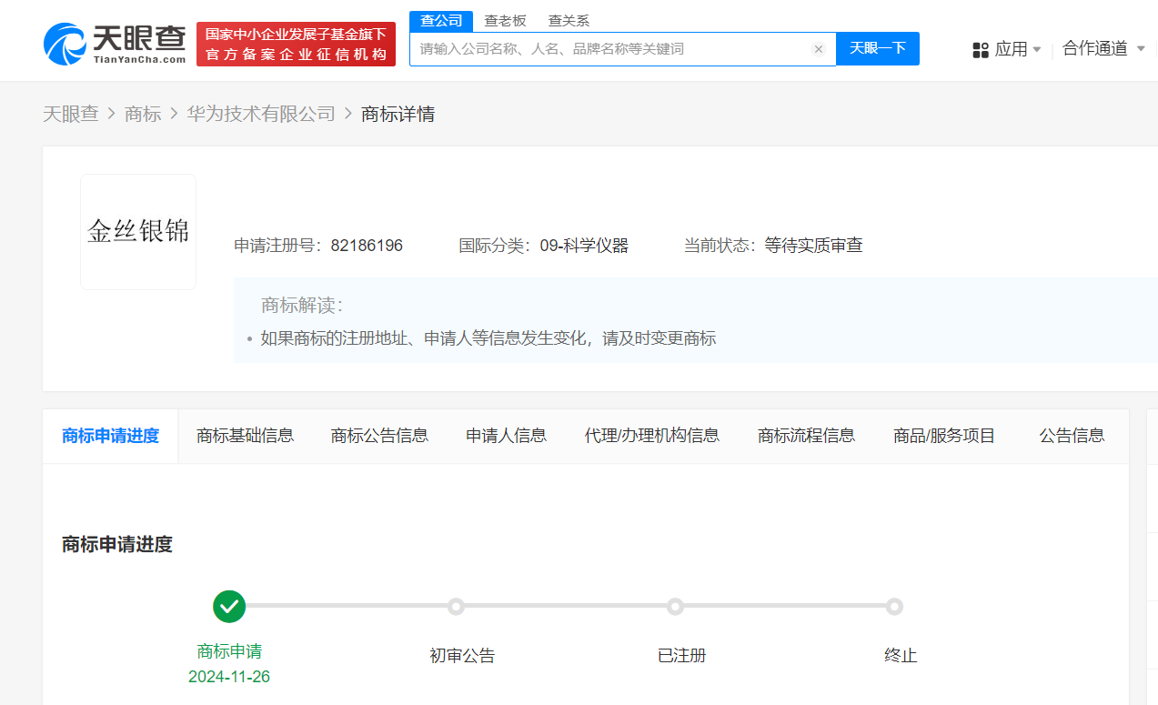Image resolution: width=1158 pixels, height=705 pixels.
Task: Expand the 合作通道 dropdown arrow
Action: click(x=1141, y=48)
